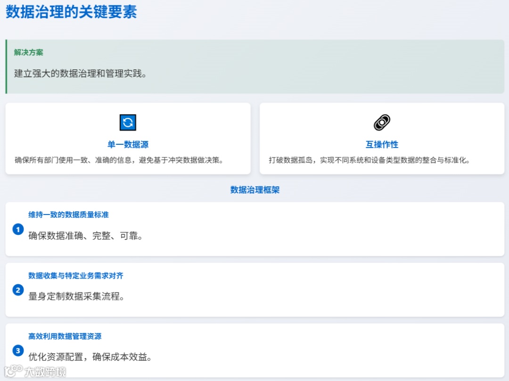
Task: Click the number 1 circle badge
Action: pyautogui.click(x=18, y=229)
